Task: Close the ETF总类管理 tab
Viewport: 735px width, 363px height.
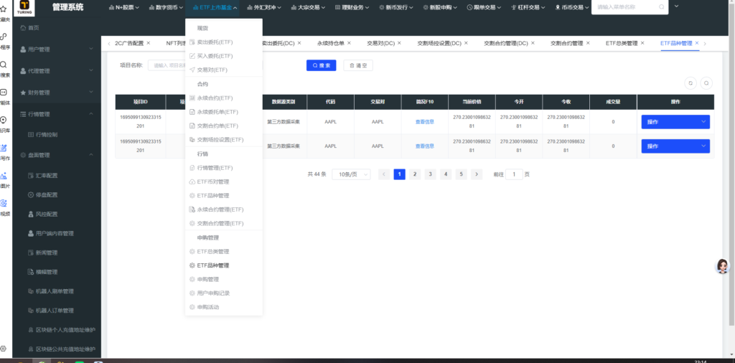Action: coord(642,43)
